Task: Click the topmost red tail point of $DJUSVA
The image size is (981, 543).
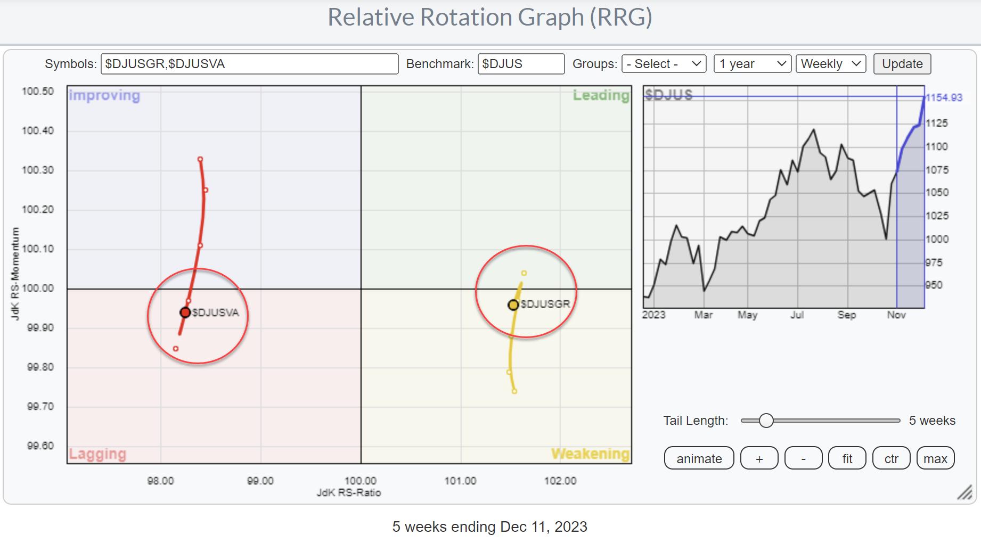Action: click(x=200, y=159)
